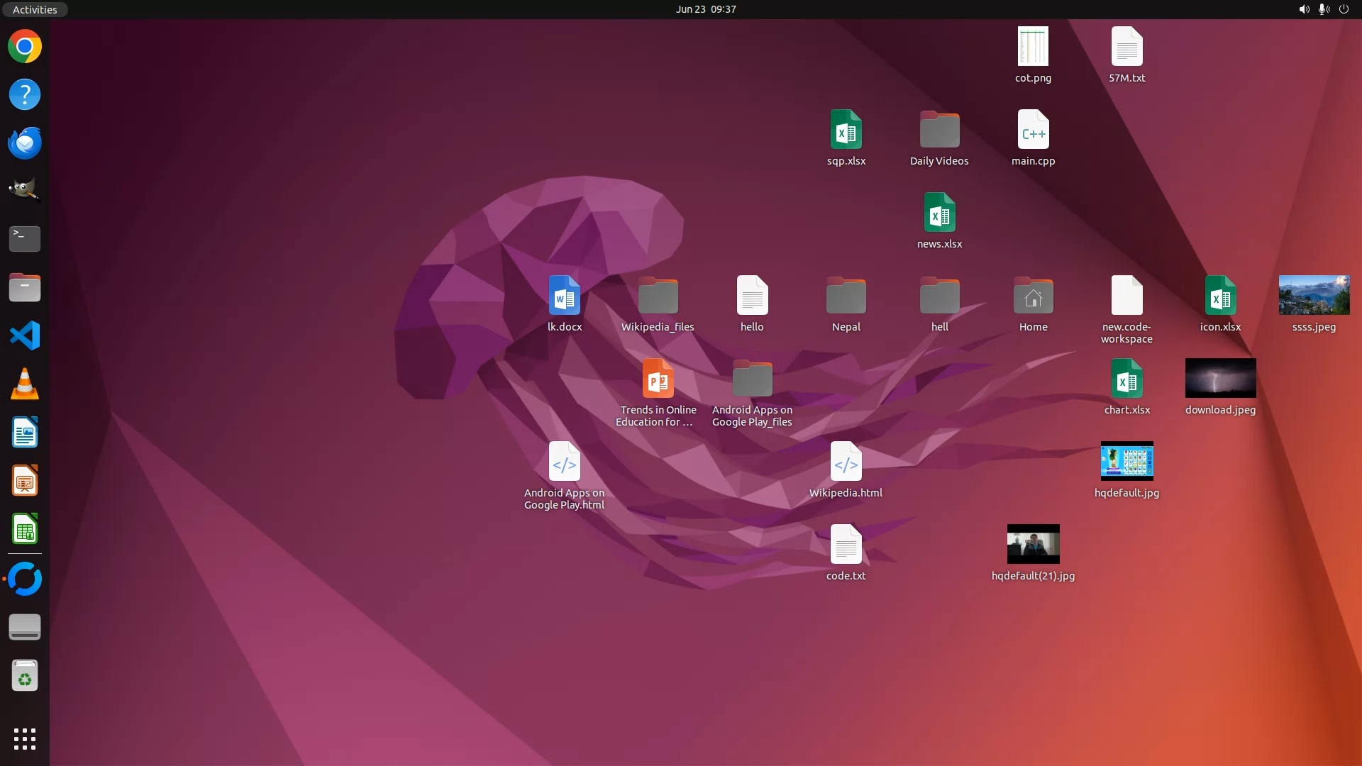Launch Thunderbird mail from the dock

click(25, 143)
